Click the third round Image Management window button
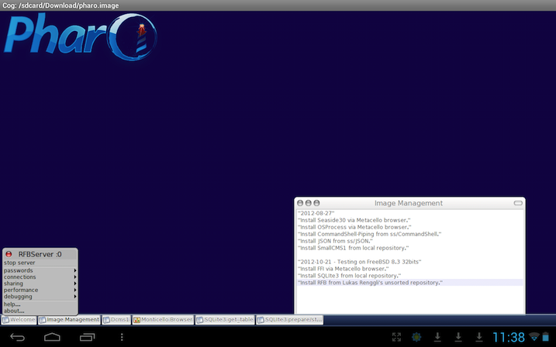 tap(316, 203)
